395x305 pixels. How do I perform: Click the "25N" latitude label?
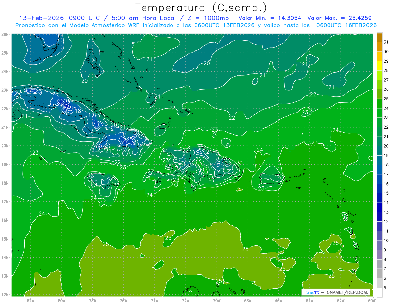tap(5, 53)
